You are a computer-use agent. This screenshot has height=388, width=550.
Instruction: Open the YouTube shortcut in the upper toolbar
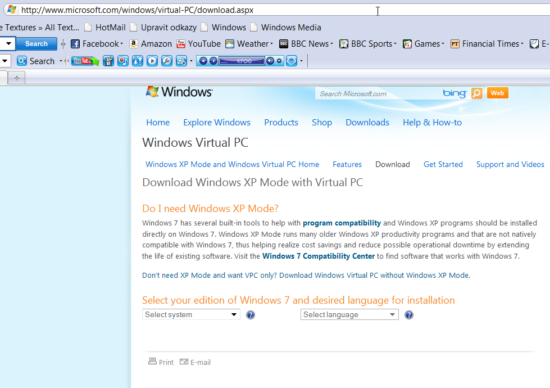tap(198, 44)
